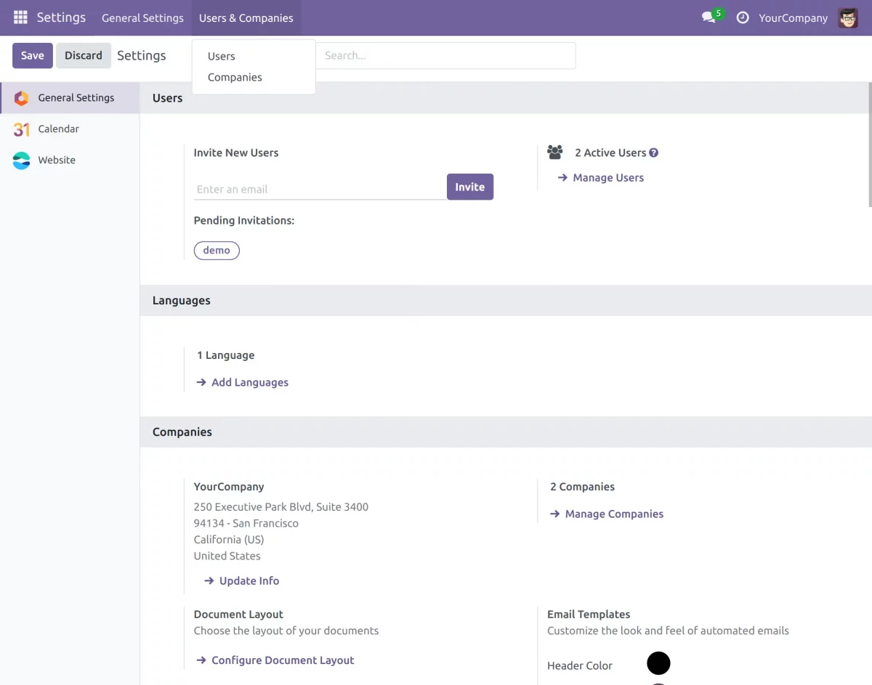Open the chat messages icon with badge
Screen dimensions: 872x685
click(x=709, y=17)
